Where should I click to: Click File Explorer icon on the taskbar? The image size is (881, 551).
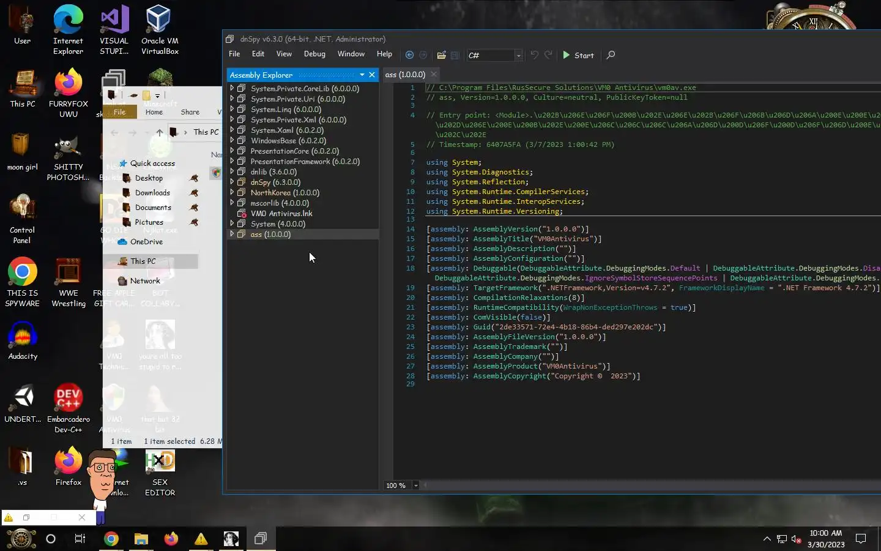click(141, 539)
